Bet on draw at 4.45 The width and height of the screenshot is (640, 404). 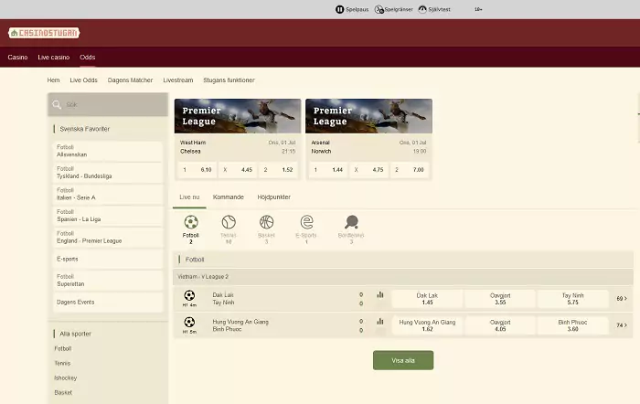(238, 170)
